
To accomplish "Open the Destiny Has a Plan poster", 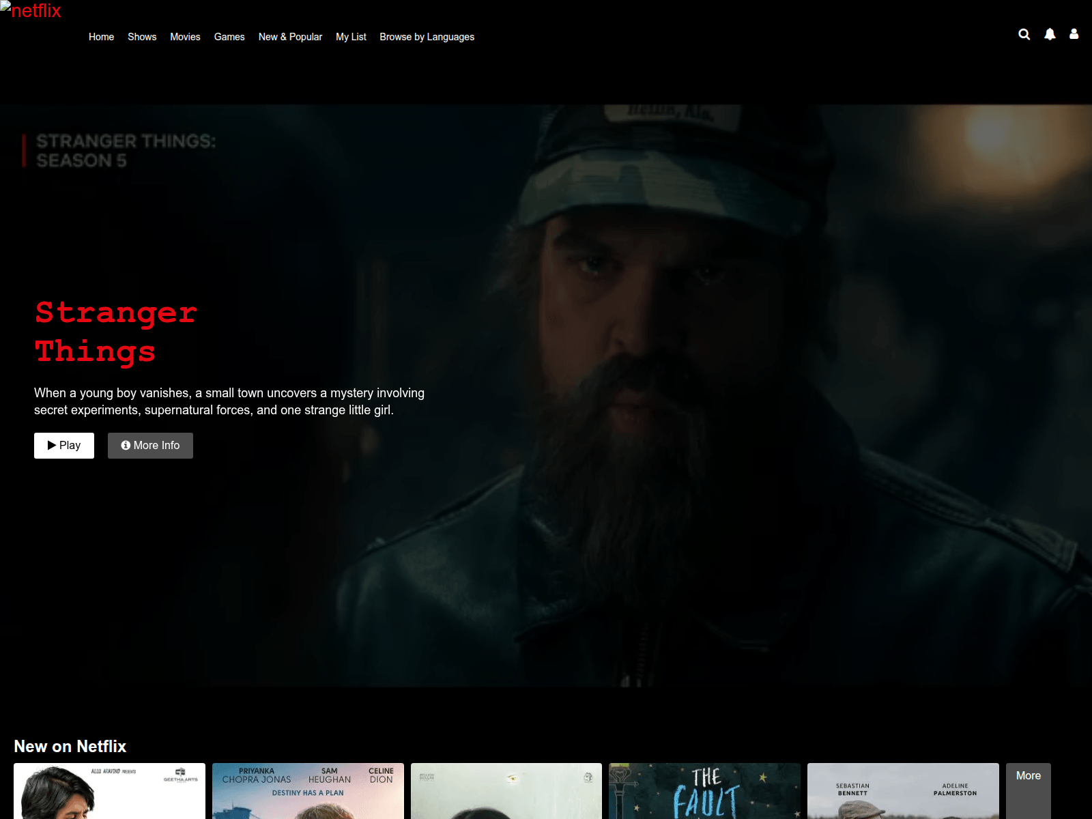I will point(308,791).
